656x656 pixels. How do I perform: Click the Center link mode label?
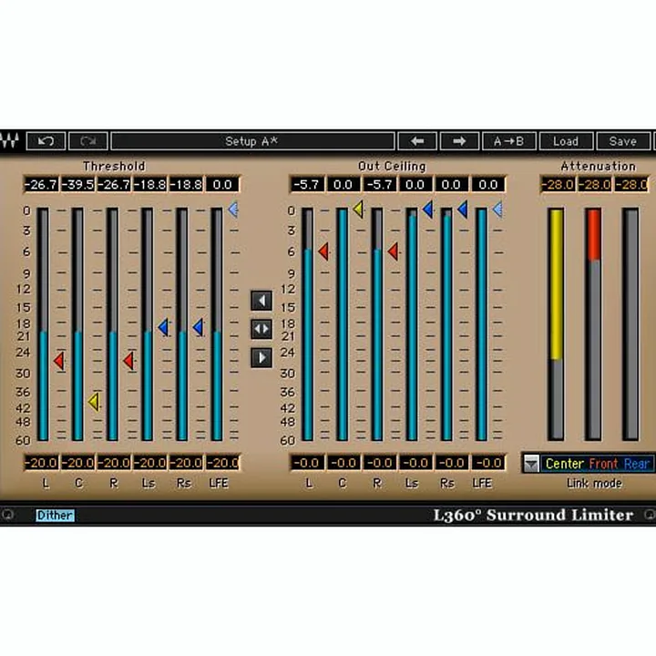click(564, 464)
